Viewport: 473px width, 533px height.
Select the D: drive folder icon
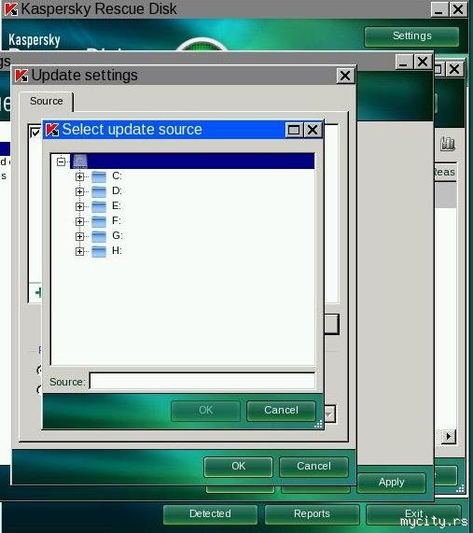[x=99, y=191]
